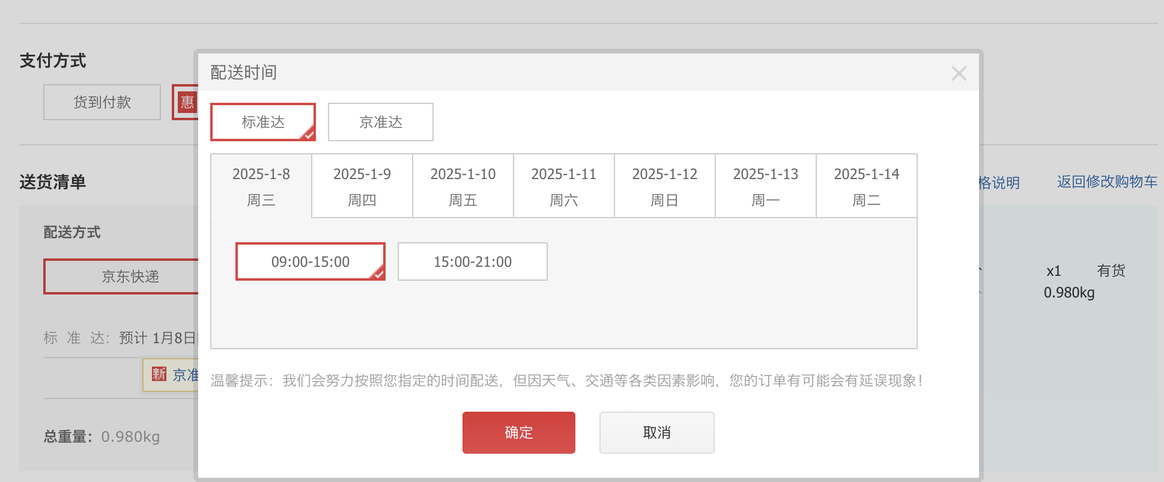Click the 温馨提示 delivery notice text
1164x482 pixels.
[566, 380]
